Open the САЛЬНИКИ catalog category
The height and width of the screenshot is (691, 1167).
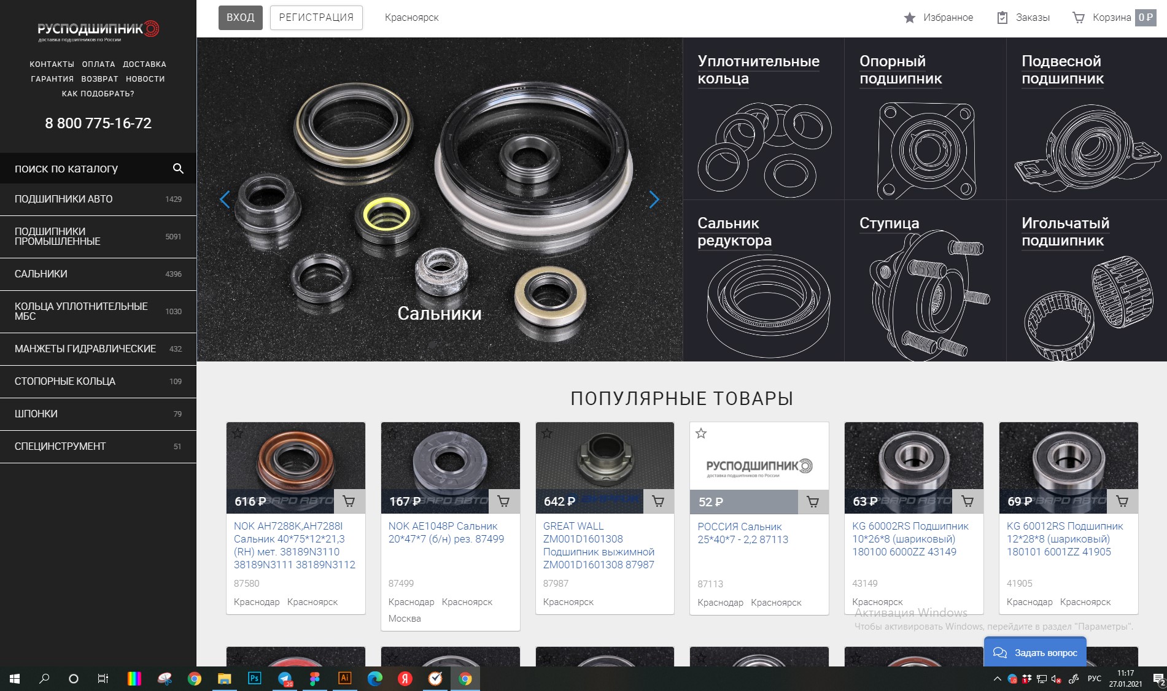point(98,274)
